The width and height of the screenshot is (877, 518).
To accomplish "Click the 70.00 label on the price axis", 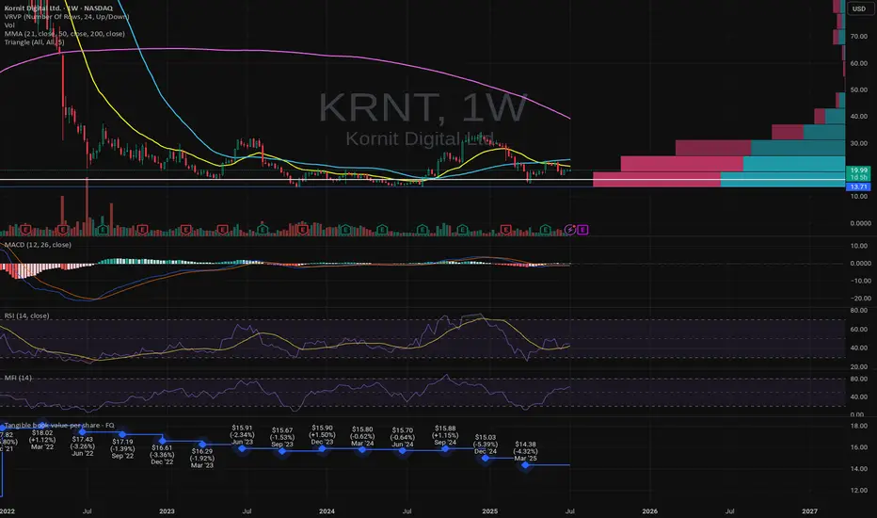I will pyautogui.click(x=859, y=37).
